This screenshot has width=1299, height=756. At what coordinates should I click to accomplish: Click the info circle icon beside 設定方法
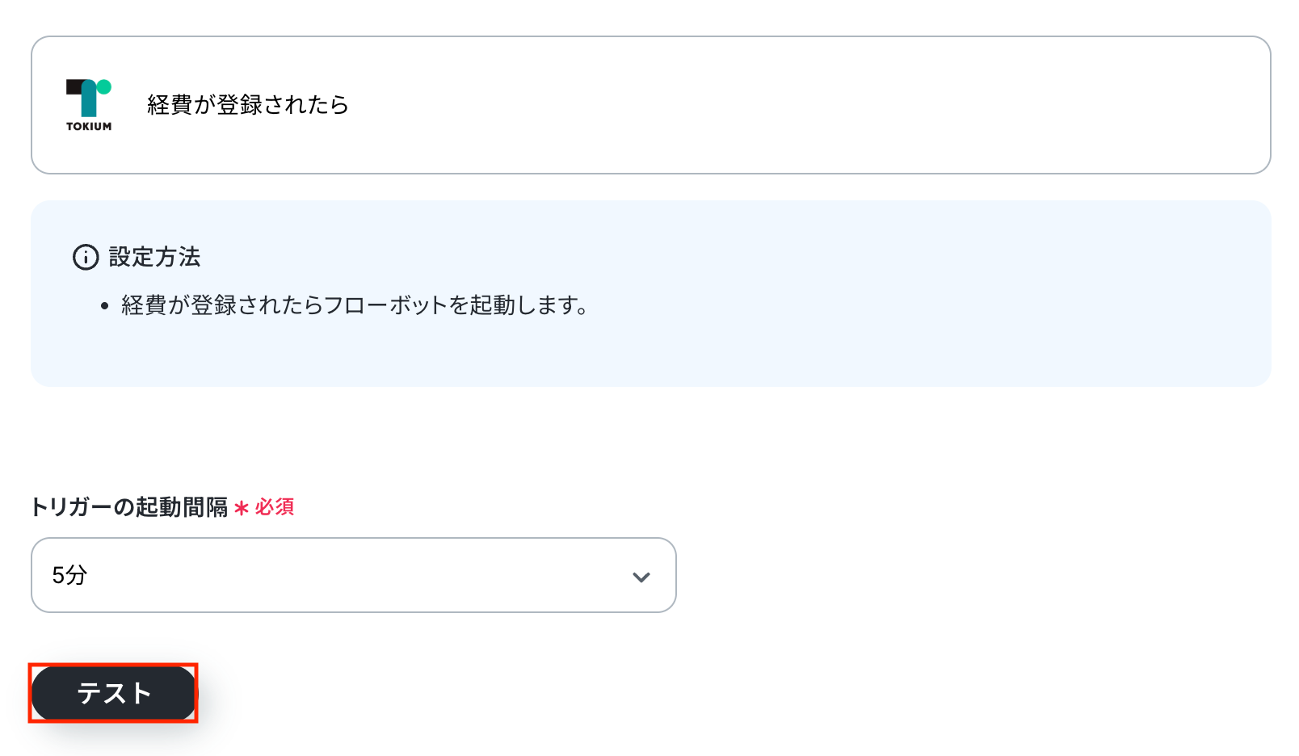click(x=86, y=257)
